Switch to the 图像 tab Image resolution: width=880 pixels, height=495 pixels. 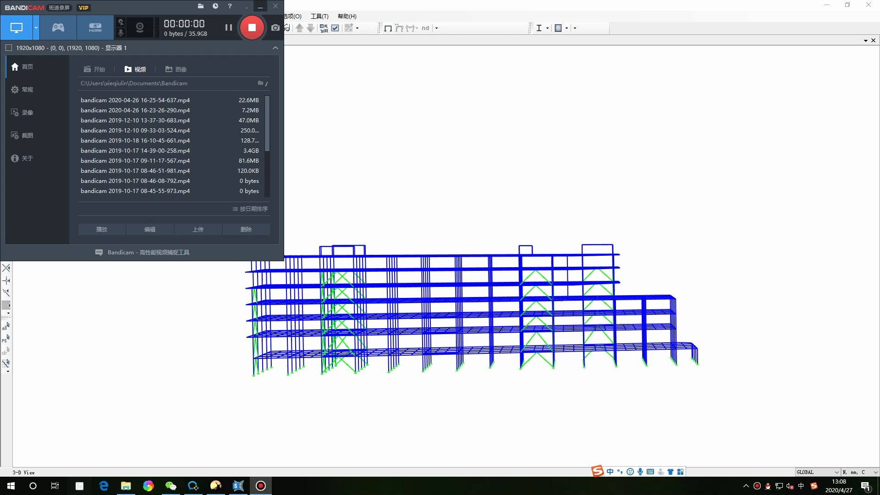(176, 69)
